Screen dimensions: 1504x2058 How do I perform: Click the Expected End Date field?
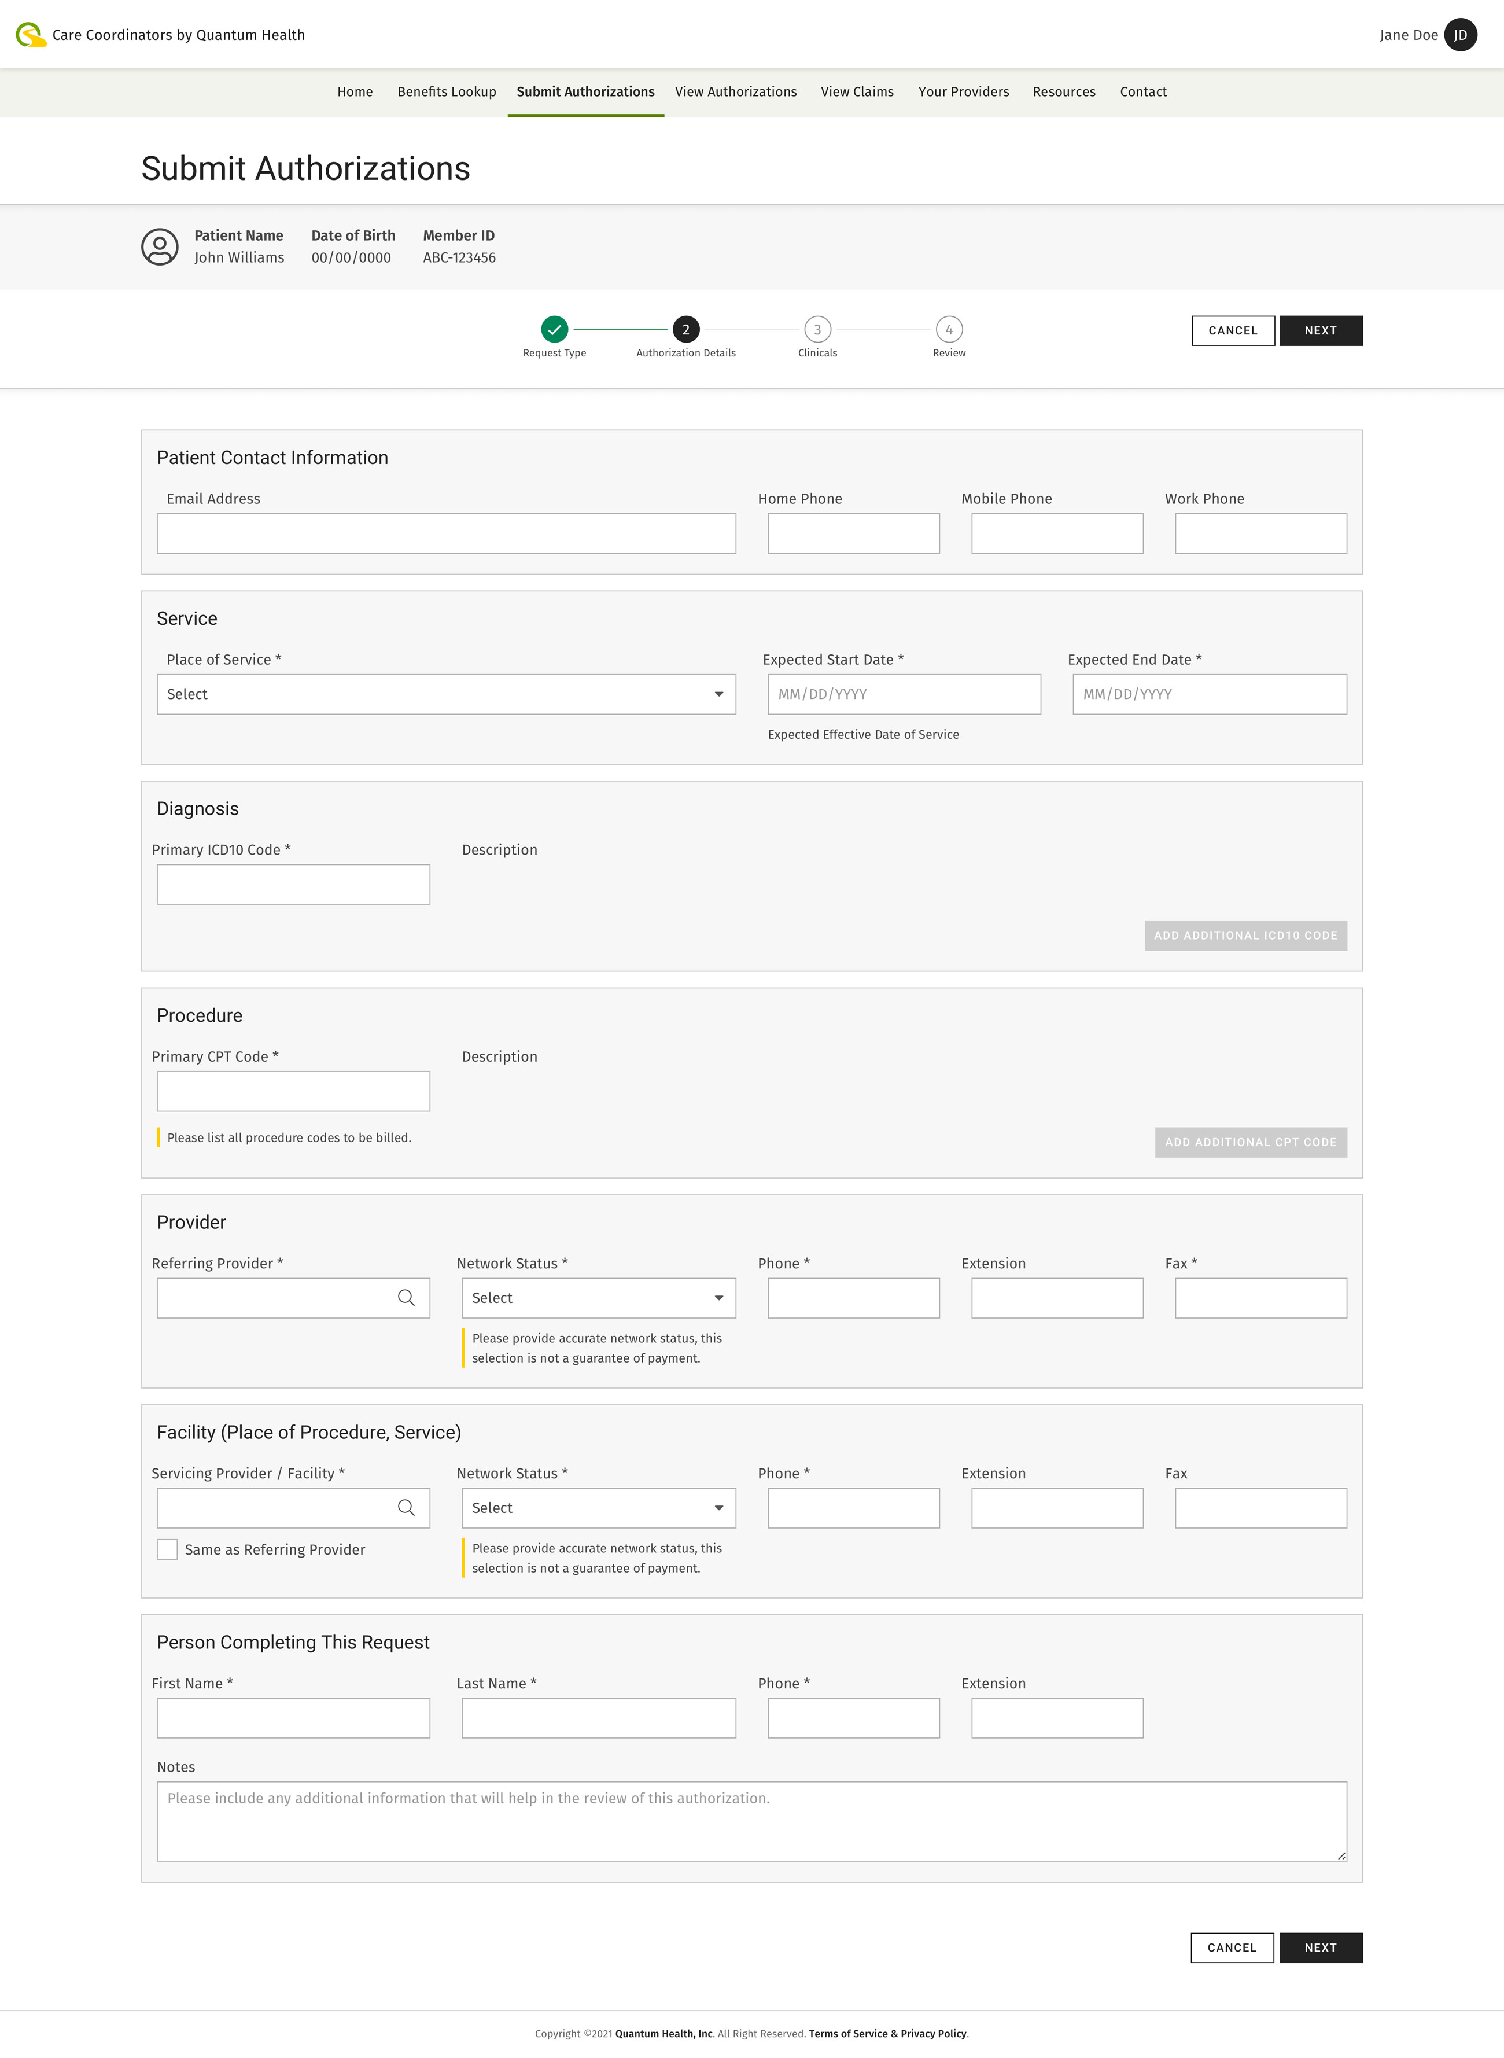coord(1209,694)
